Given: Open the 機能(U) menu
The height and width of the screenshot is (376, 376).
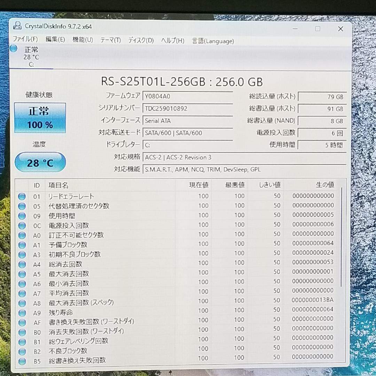Looking at the screenshot, I should [83, 40].
